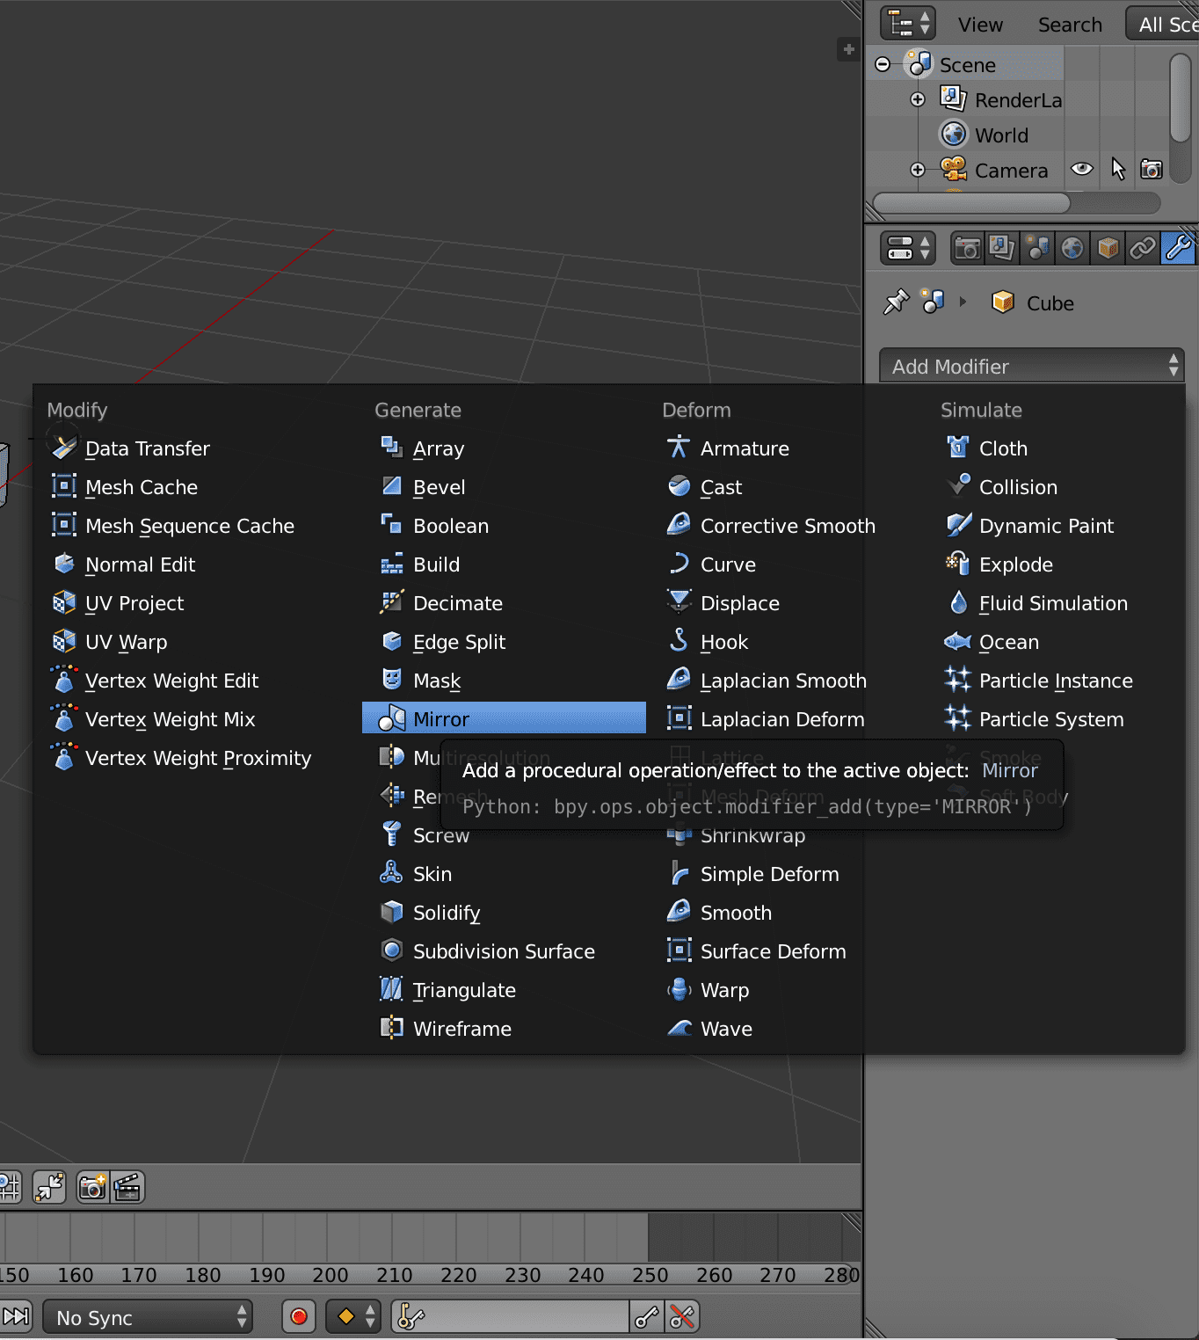Open the Render properties tab in the Properties editor

[967, 249]
